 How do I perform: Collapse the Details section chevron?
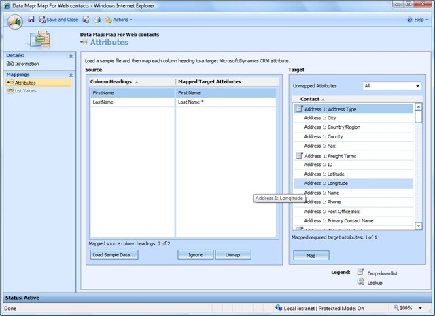tap(71, 56)
